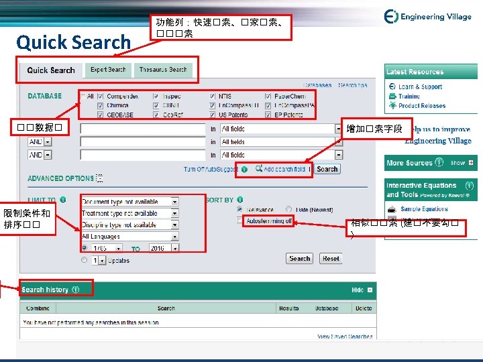Click the Sample Equations calculator icon
Viewport: 483px width, 362px height.
(x=392, y=209)
